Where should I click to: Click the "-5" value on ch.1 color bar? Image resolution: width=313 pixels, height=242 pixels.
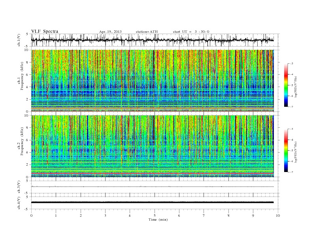[x=291, y=85]
